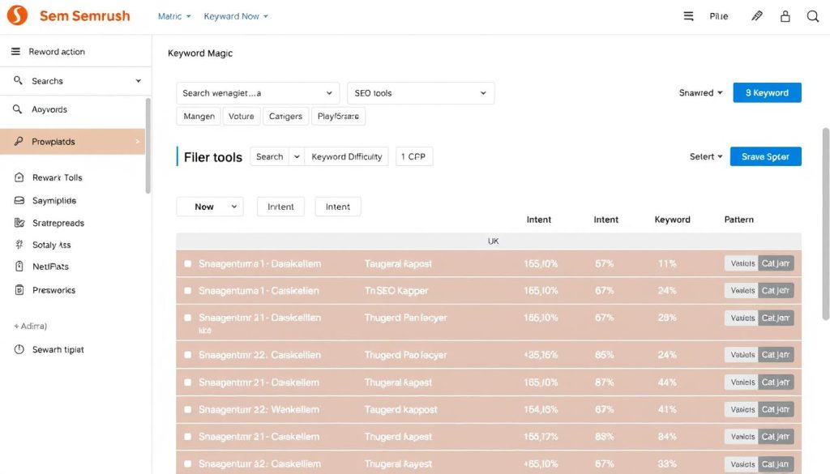
Task: Open the Keyword Now menu
Action: (x=235, y=15)
